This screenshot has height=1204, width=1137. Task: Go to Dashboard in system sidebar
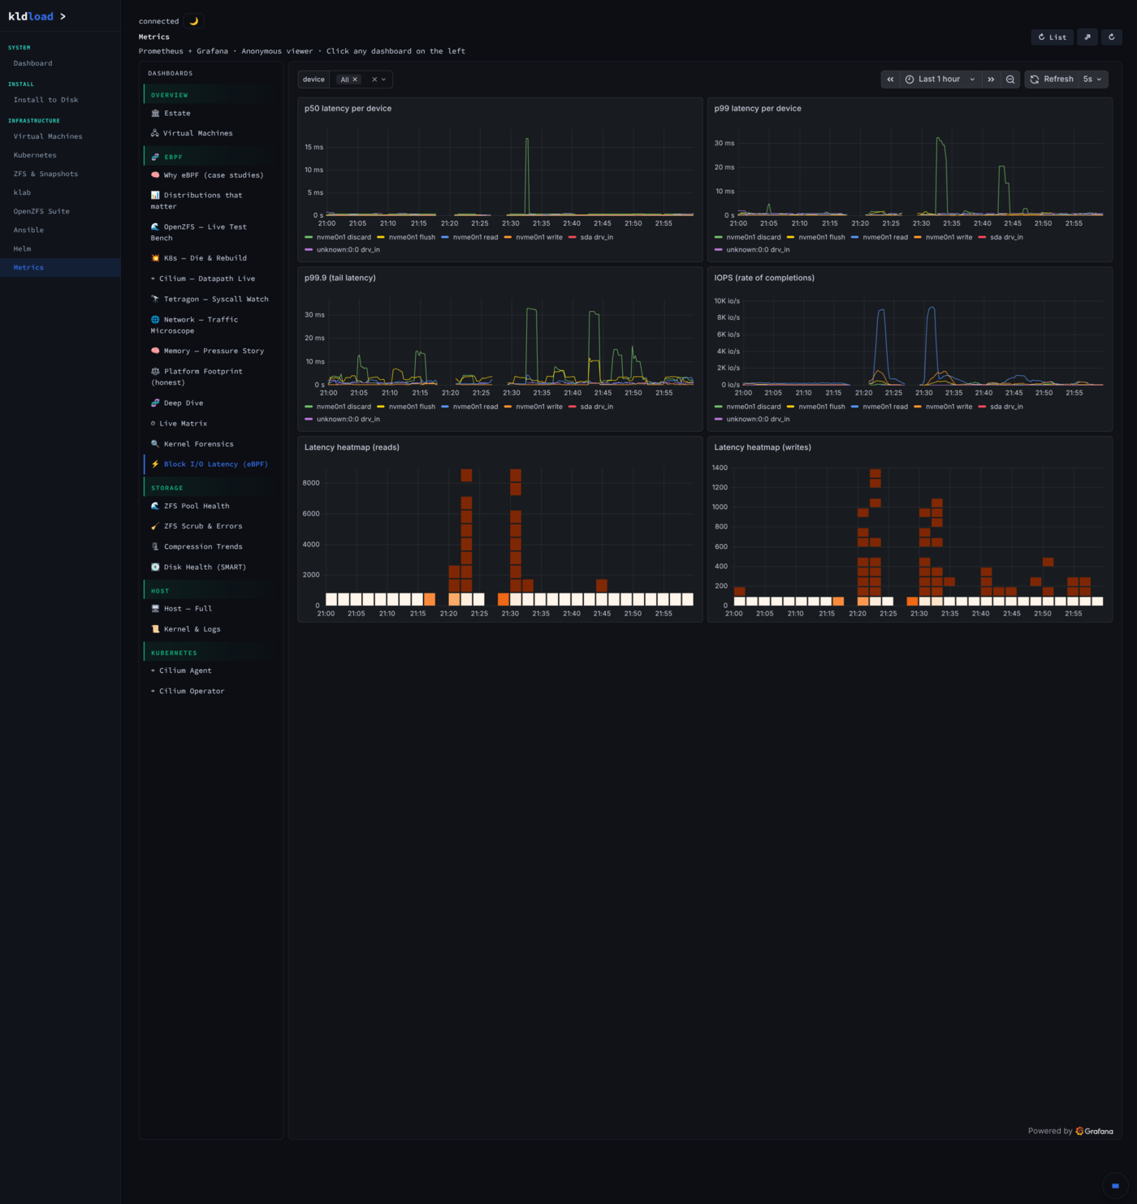(60, 63)
